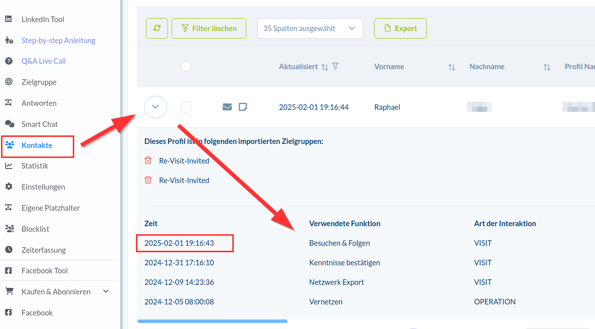Open Statistik in the sidebar

pos(35,166)
